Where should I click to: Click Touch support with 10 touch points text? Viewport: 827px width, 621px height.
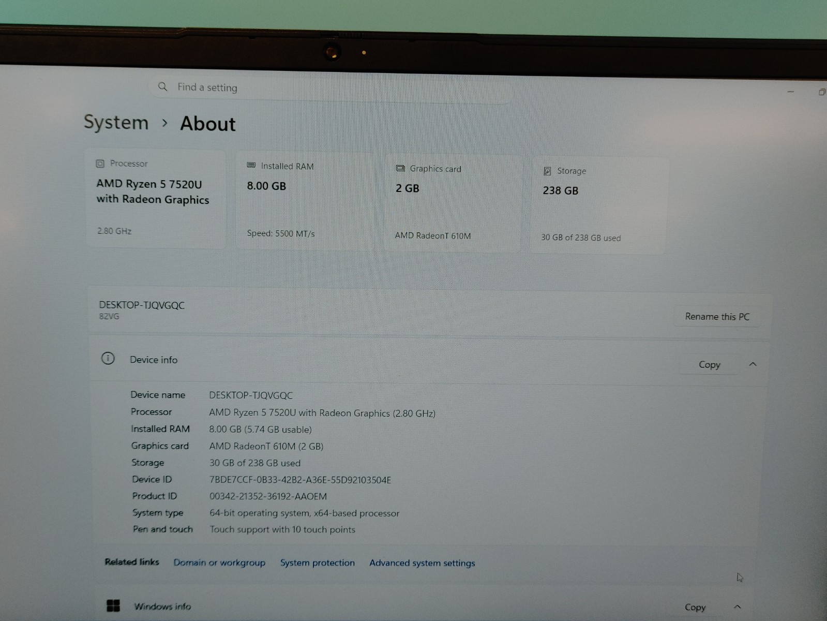pos(282,529)
